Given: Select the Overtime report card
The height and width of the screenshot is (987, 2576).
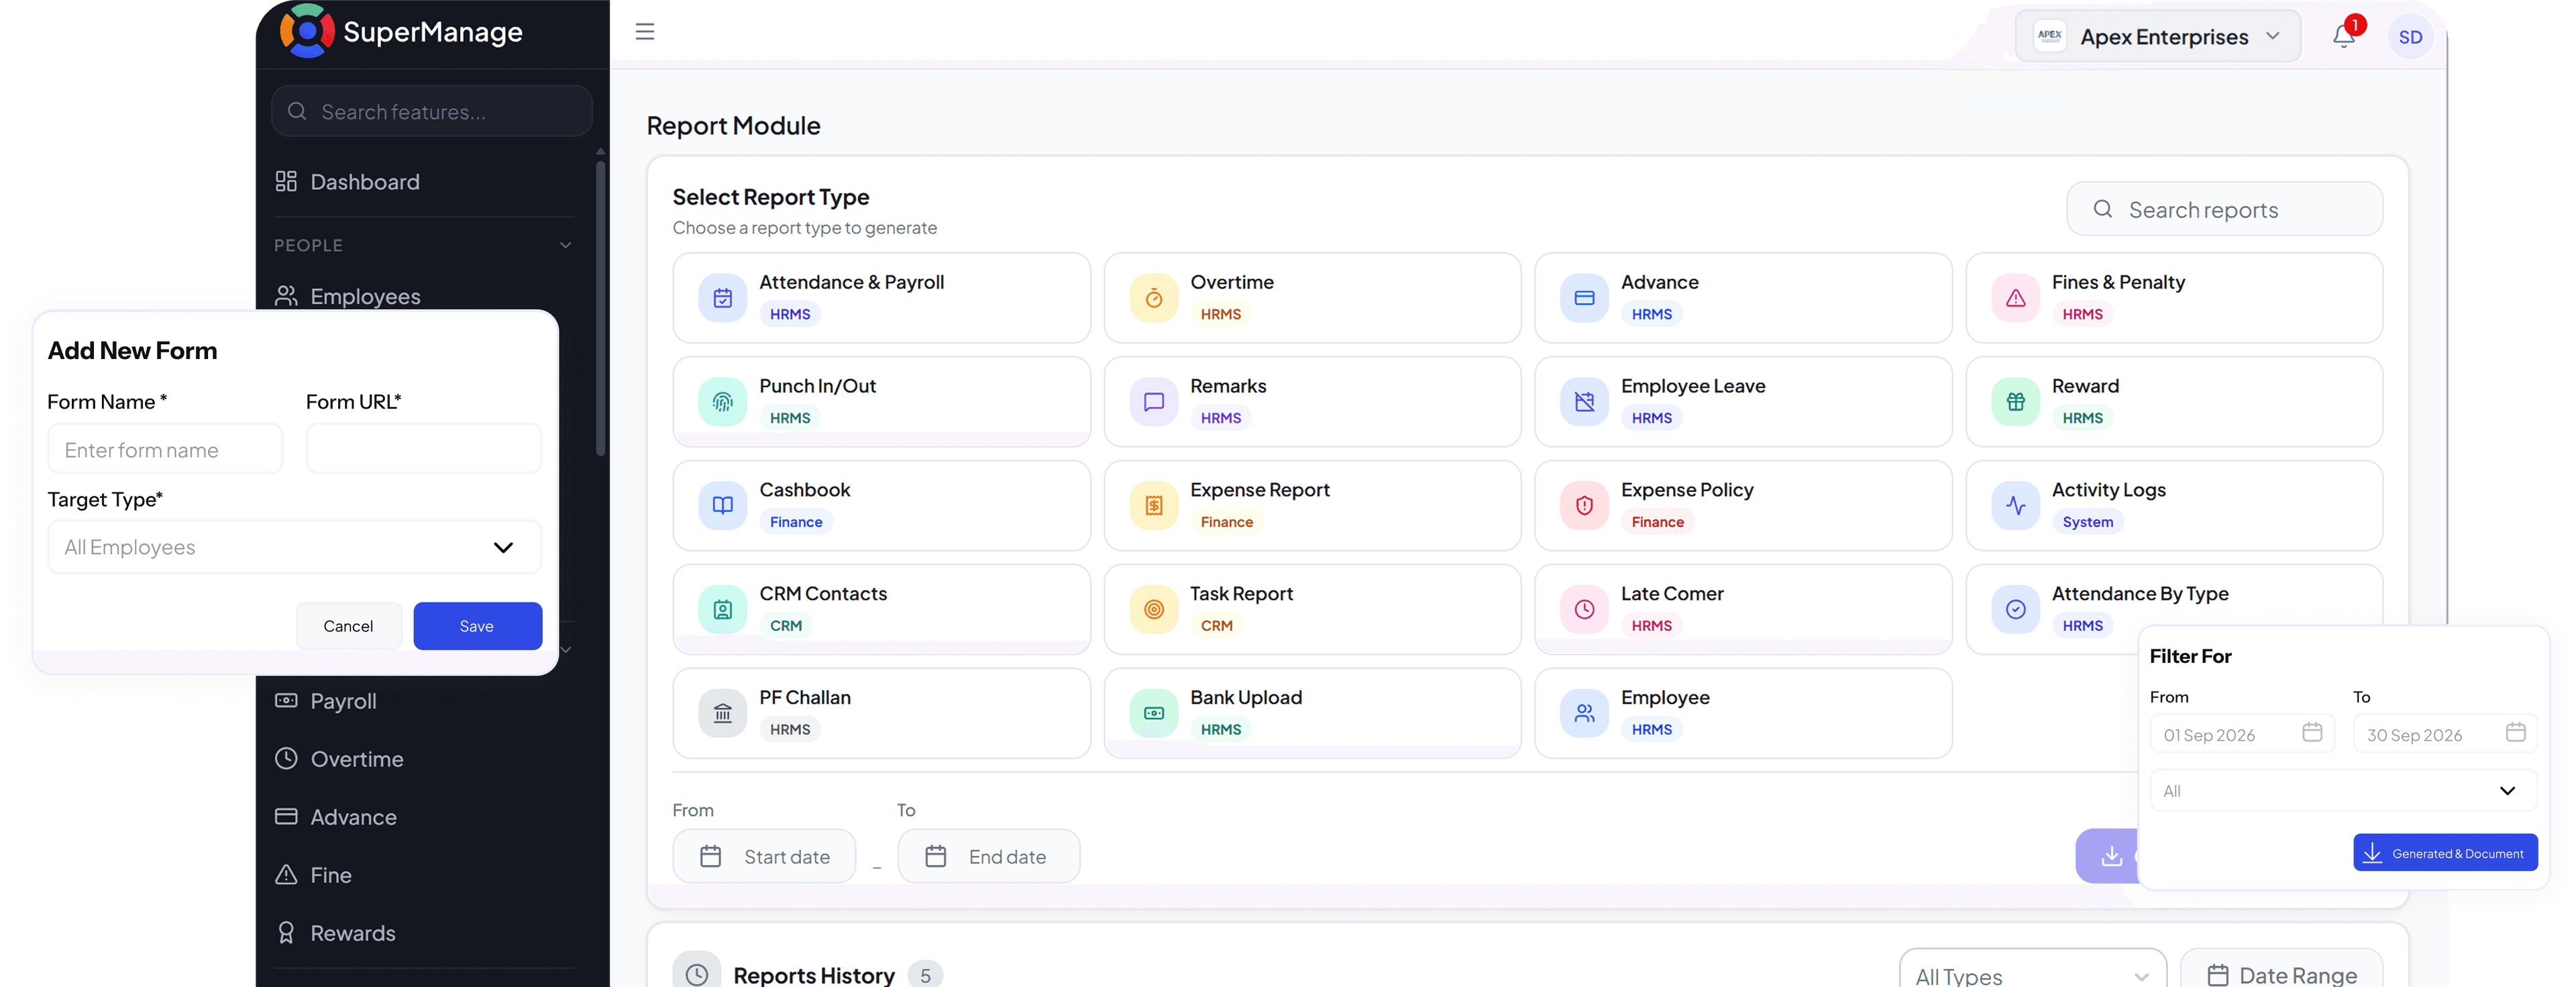Looking at the screenshot, I should [1312, 298].
